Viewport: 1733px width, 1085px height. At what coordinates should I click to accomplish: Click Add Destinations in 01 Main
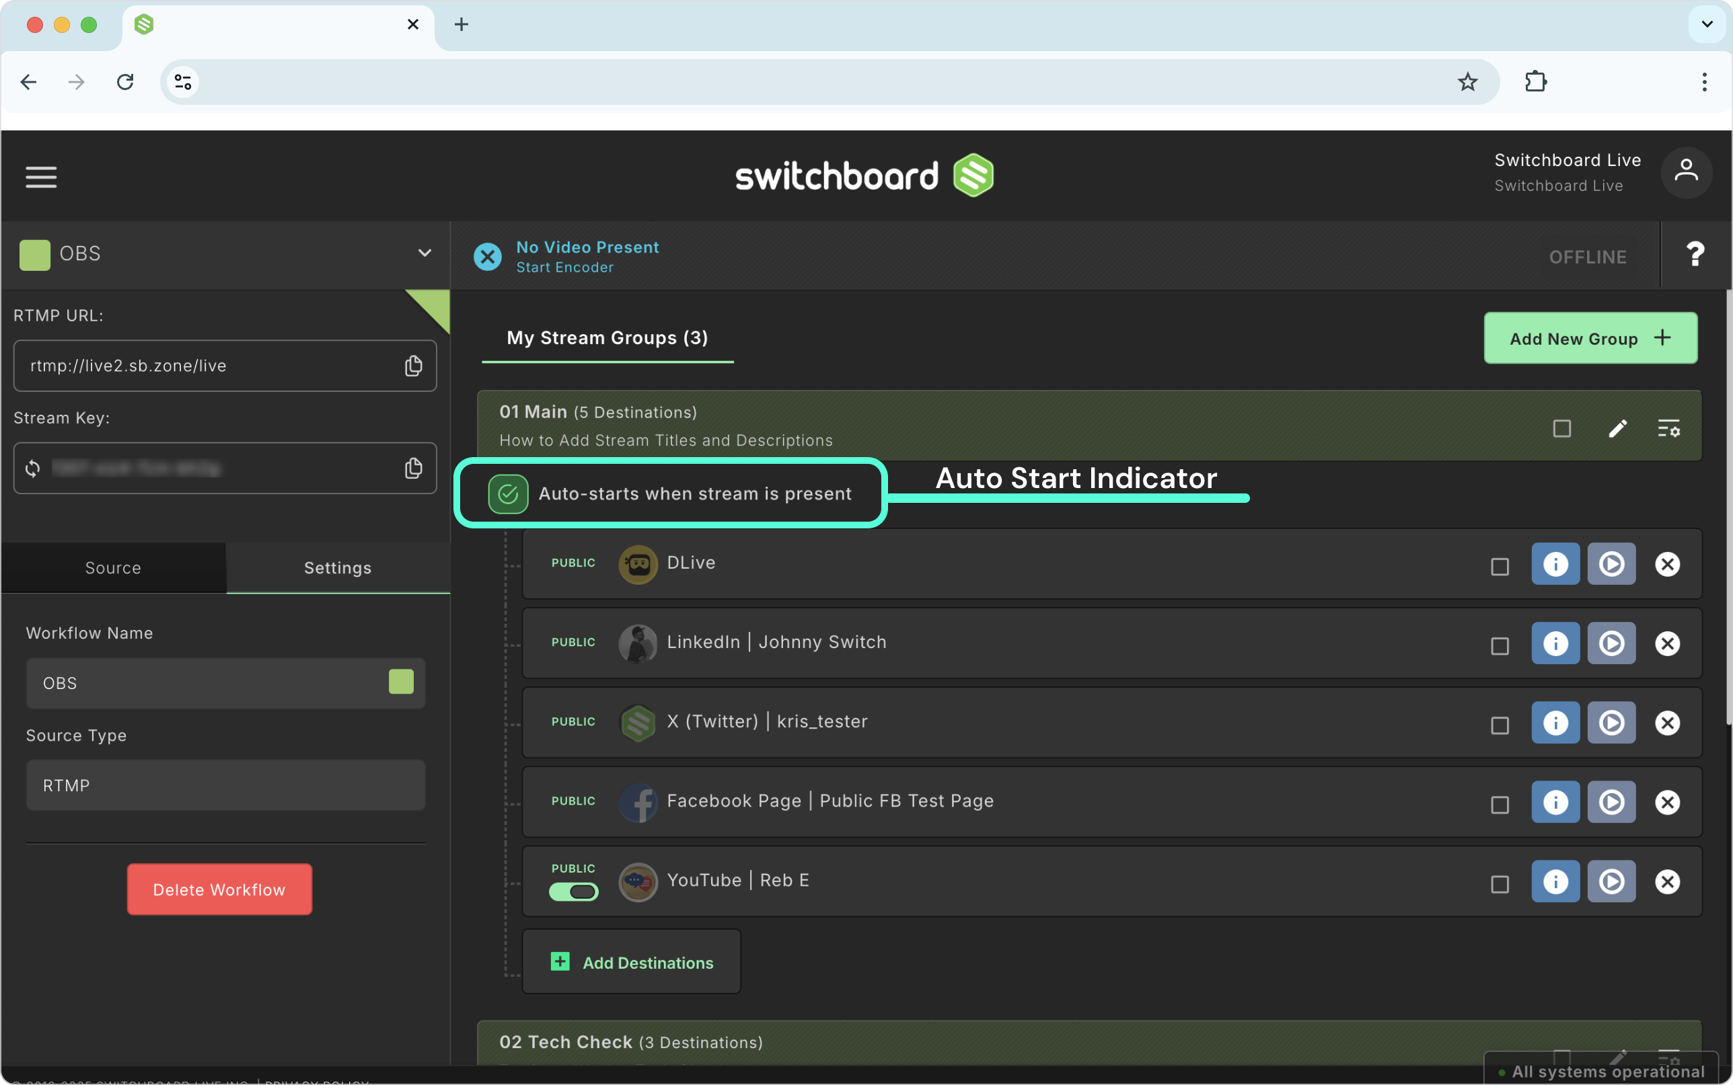[x=631, y=961]
